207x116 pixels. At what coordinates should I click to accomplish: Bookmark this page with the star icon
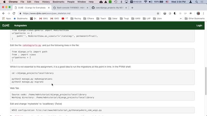click(x=158, y=14)
